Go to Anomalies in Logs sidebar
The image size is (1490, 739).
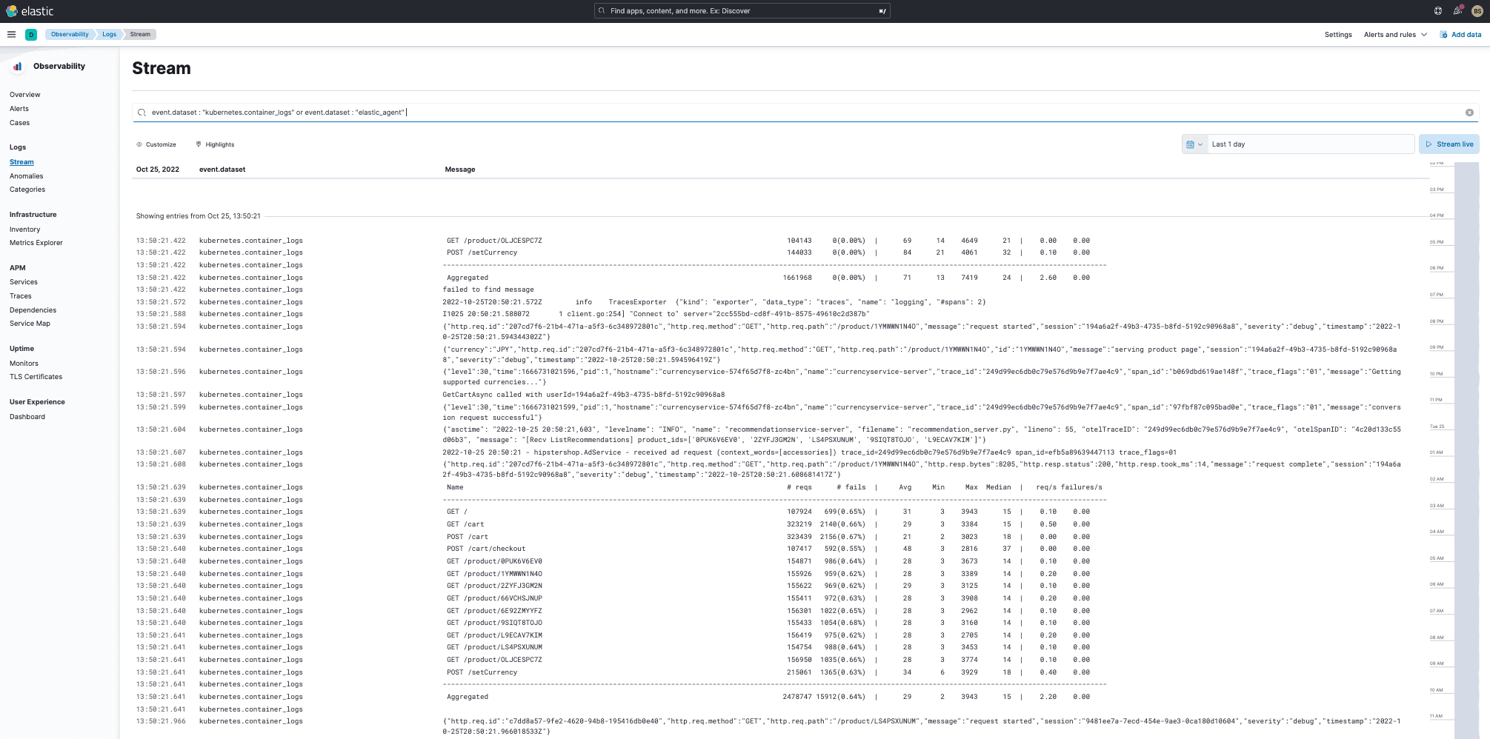(27, 176)
